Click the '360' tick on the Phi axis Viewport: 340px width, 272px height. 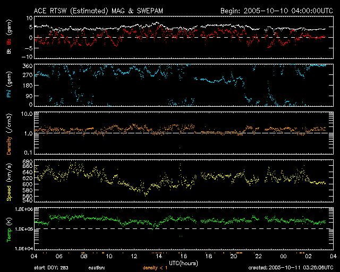(x=27, y=66)
